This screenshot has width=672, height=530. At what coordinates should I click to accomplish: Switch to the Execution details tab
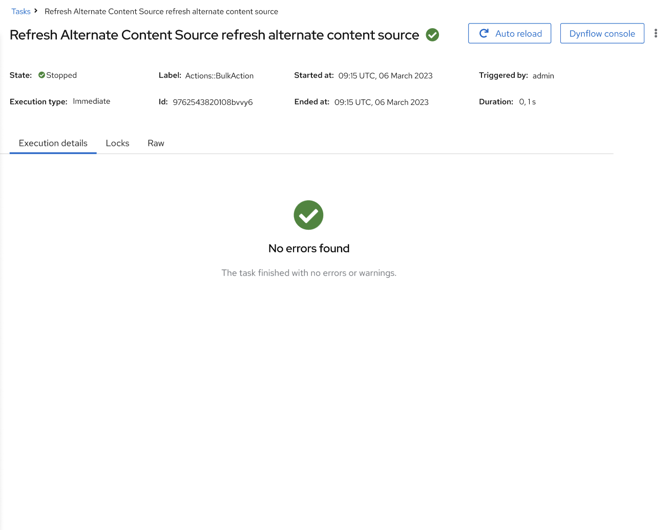click(53, 143)
